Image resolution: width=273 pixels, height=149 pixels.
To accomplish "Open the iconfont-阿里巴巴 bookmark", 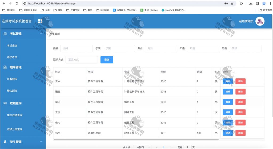I will coord(173,10).
